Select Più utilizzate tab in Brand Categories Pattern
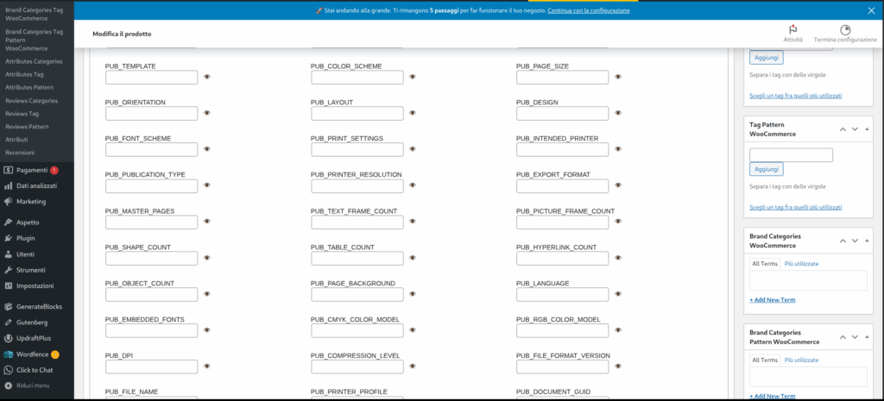 pyautogui.click(x=801, y=360)
